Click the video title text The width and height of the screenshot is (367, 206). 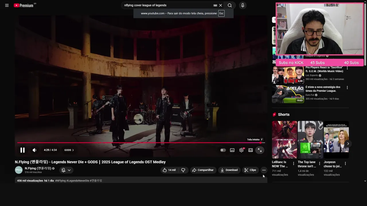point(90,162)
